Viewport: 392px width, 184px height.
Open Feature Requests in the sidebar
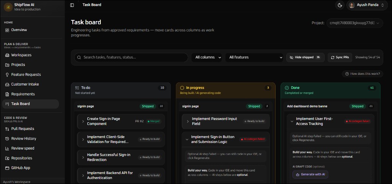click(30, 75)
